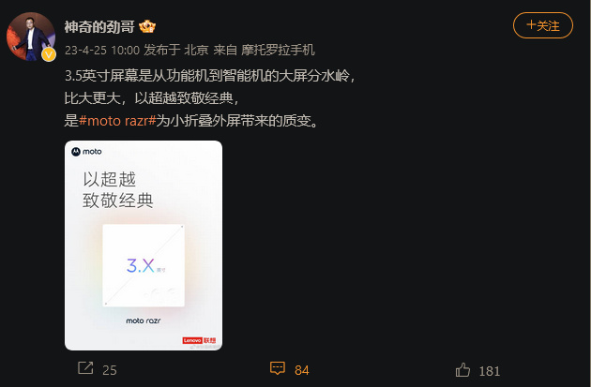This screenshot has width=591, height=387.
Task: Click the 摩托罗拉手机 source link
Action: pyautogui.click(x=278, y=50)
